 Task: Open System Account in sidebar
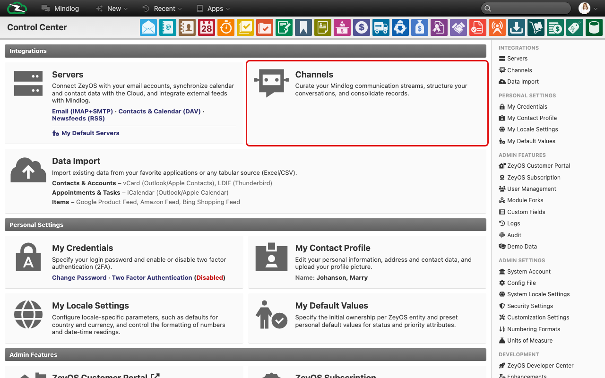click(525, 272)
